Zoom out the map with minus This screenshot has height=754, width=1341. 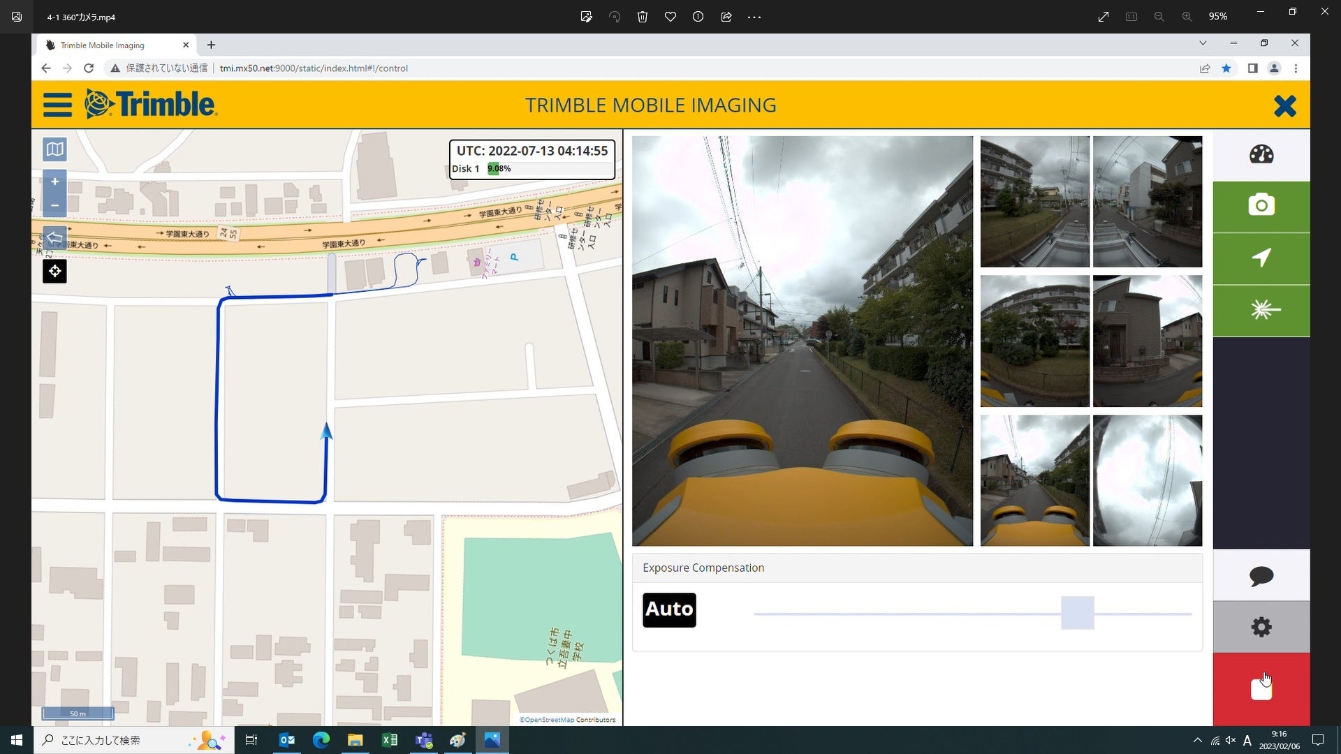pyautogui.click(x=54, y=205)
